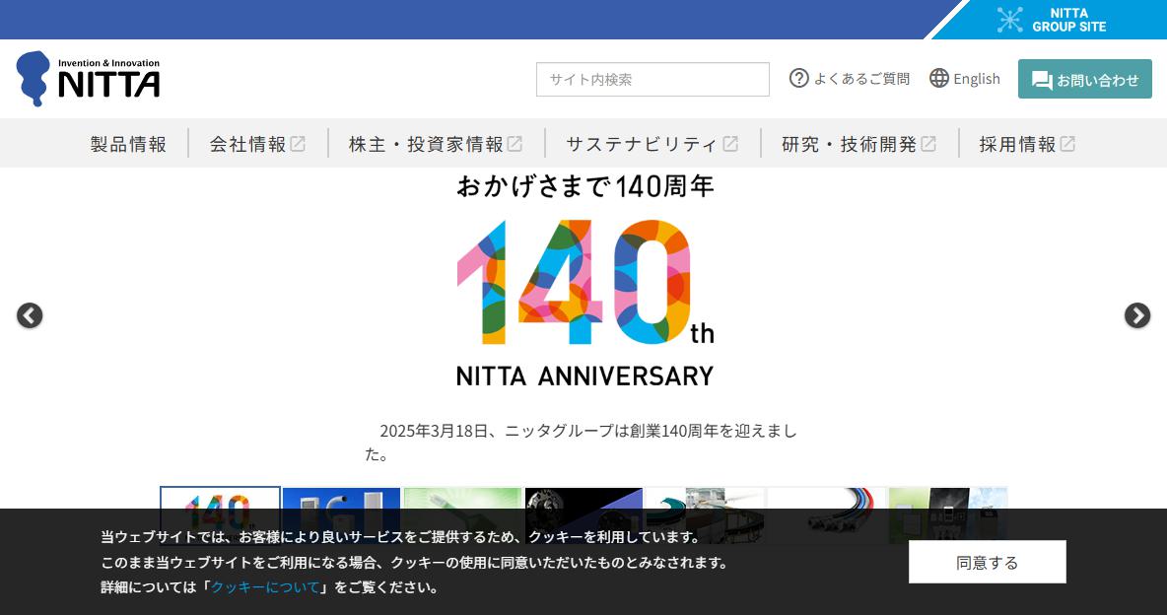Open the 研究・技術開発 menu label
The image size is (1167, 615).
pos(849,144)
